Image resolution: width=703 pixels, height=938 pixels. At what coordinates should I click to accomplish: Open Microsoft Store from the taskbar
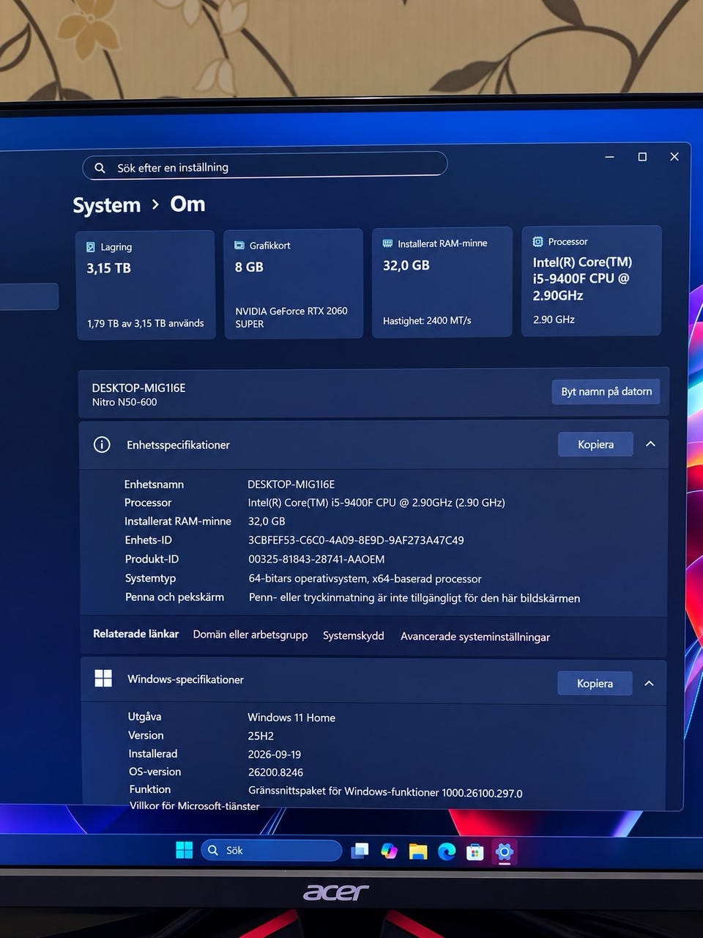click(475, 852)
